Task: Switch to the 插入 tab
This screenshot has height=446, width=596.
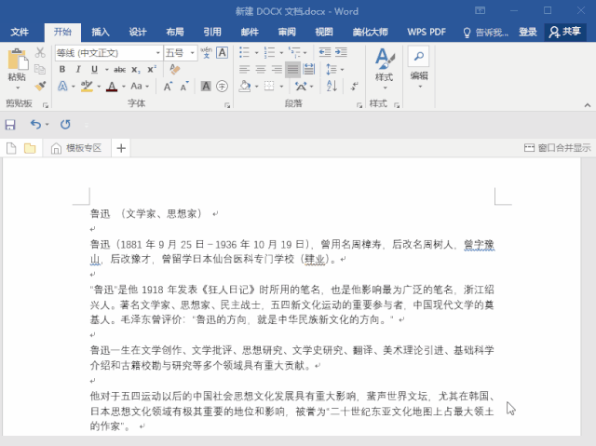Action: (101, 32)
